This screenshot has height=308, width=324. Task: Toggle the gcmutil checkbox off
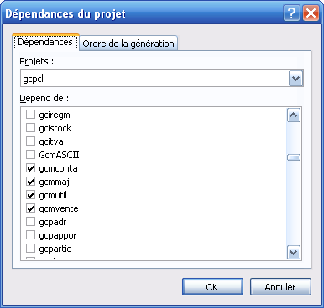tap(30, 195)
